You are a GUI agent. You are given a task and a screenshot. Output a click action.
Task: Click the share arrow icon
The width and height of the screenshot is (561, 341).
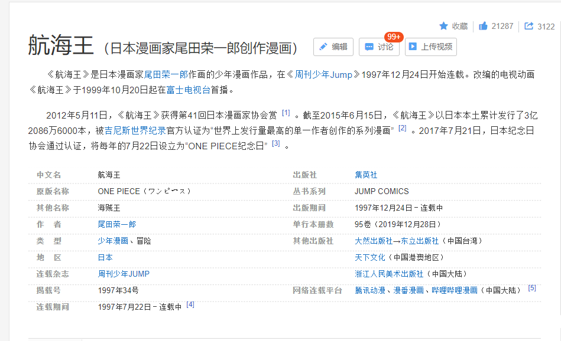(528, 26)
